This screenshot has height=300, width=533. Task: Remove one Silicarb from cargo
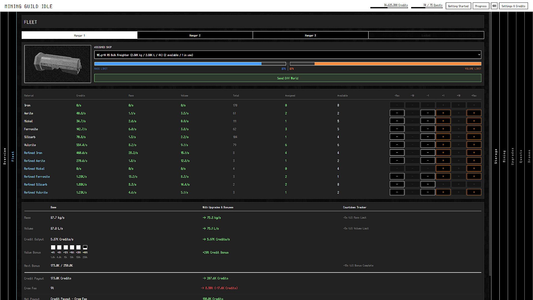pos(428,137)
